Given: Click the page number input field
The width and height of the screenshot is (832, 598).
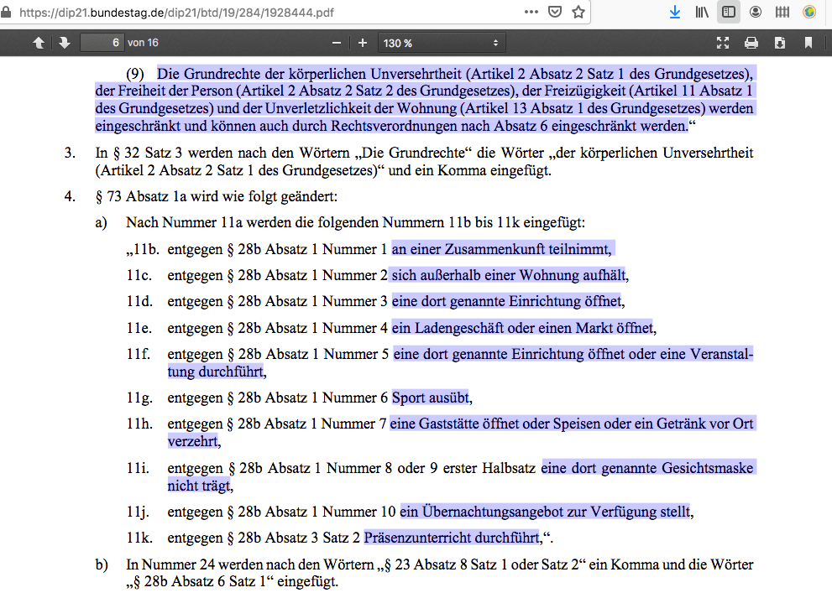Looking at the screenshot, I should (102, 43).
